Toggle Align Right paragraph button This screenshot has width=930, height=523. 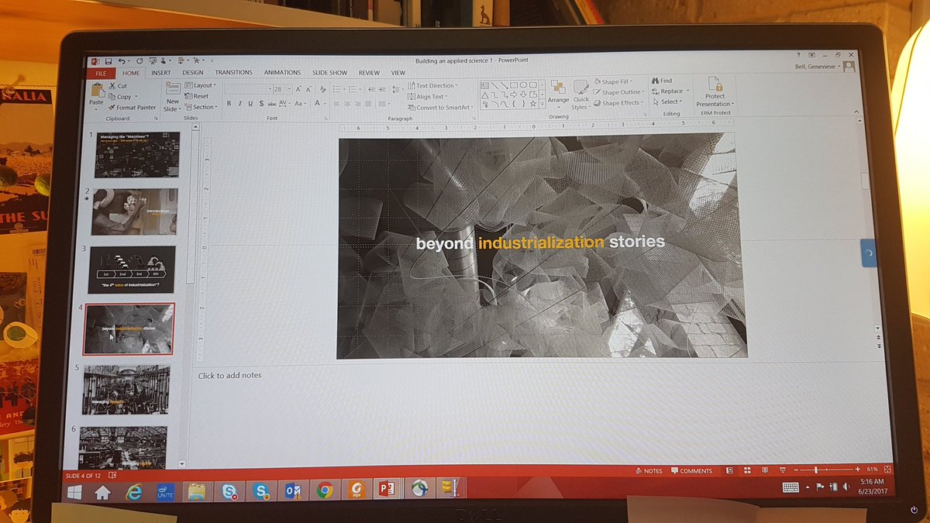[x=359, y=104]
